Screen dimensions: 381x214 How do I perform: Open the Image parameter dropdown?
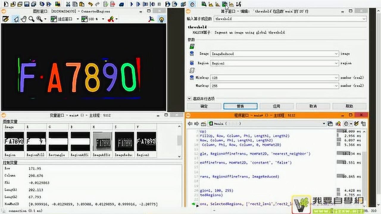click(x=336, y=54)
